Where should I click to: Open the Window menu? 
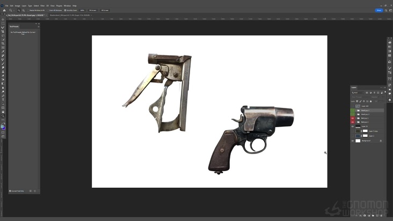pos(67,5)
